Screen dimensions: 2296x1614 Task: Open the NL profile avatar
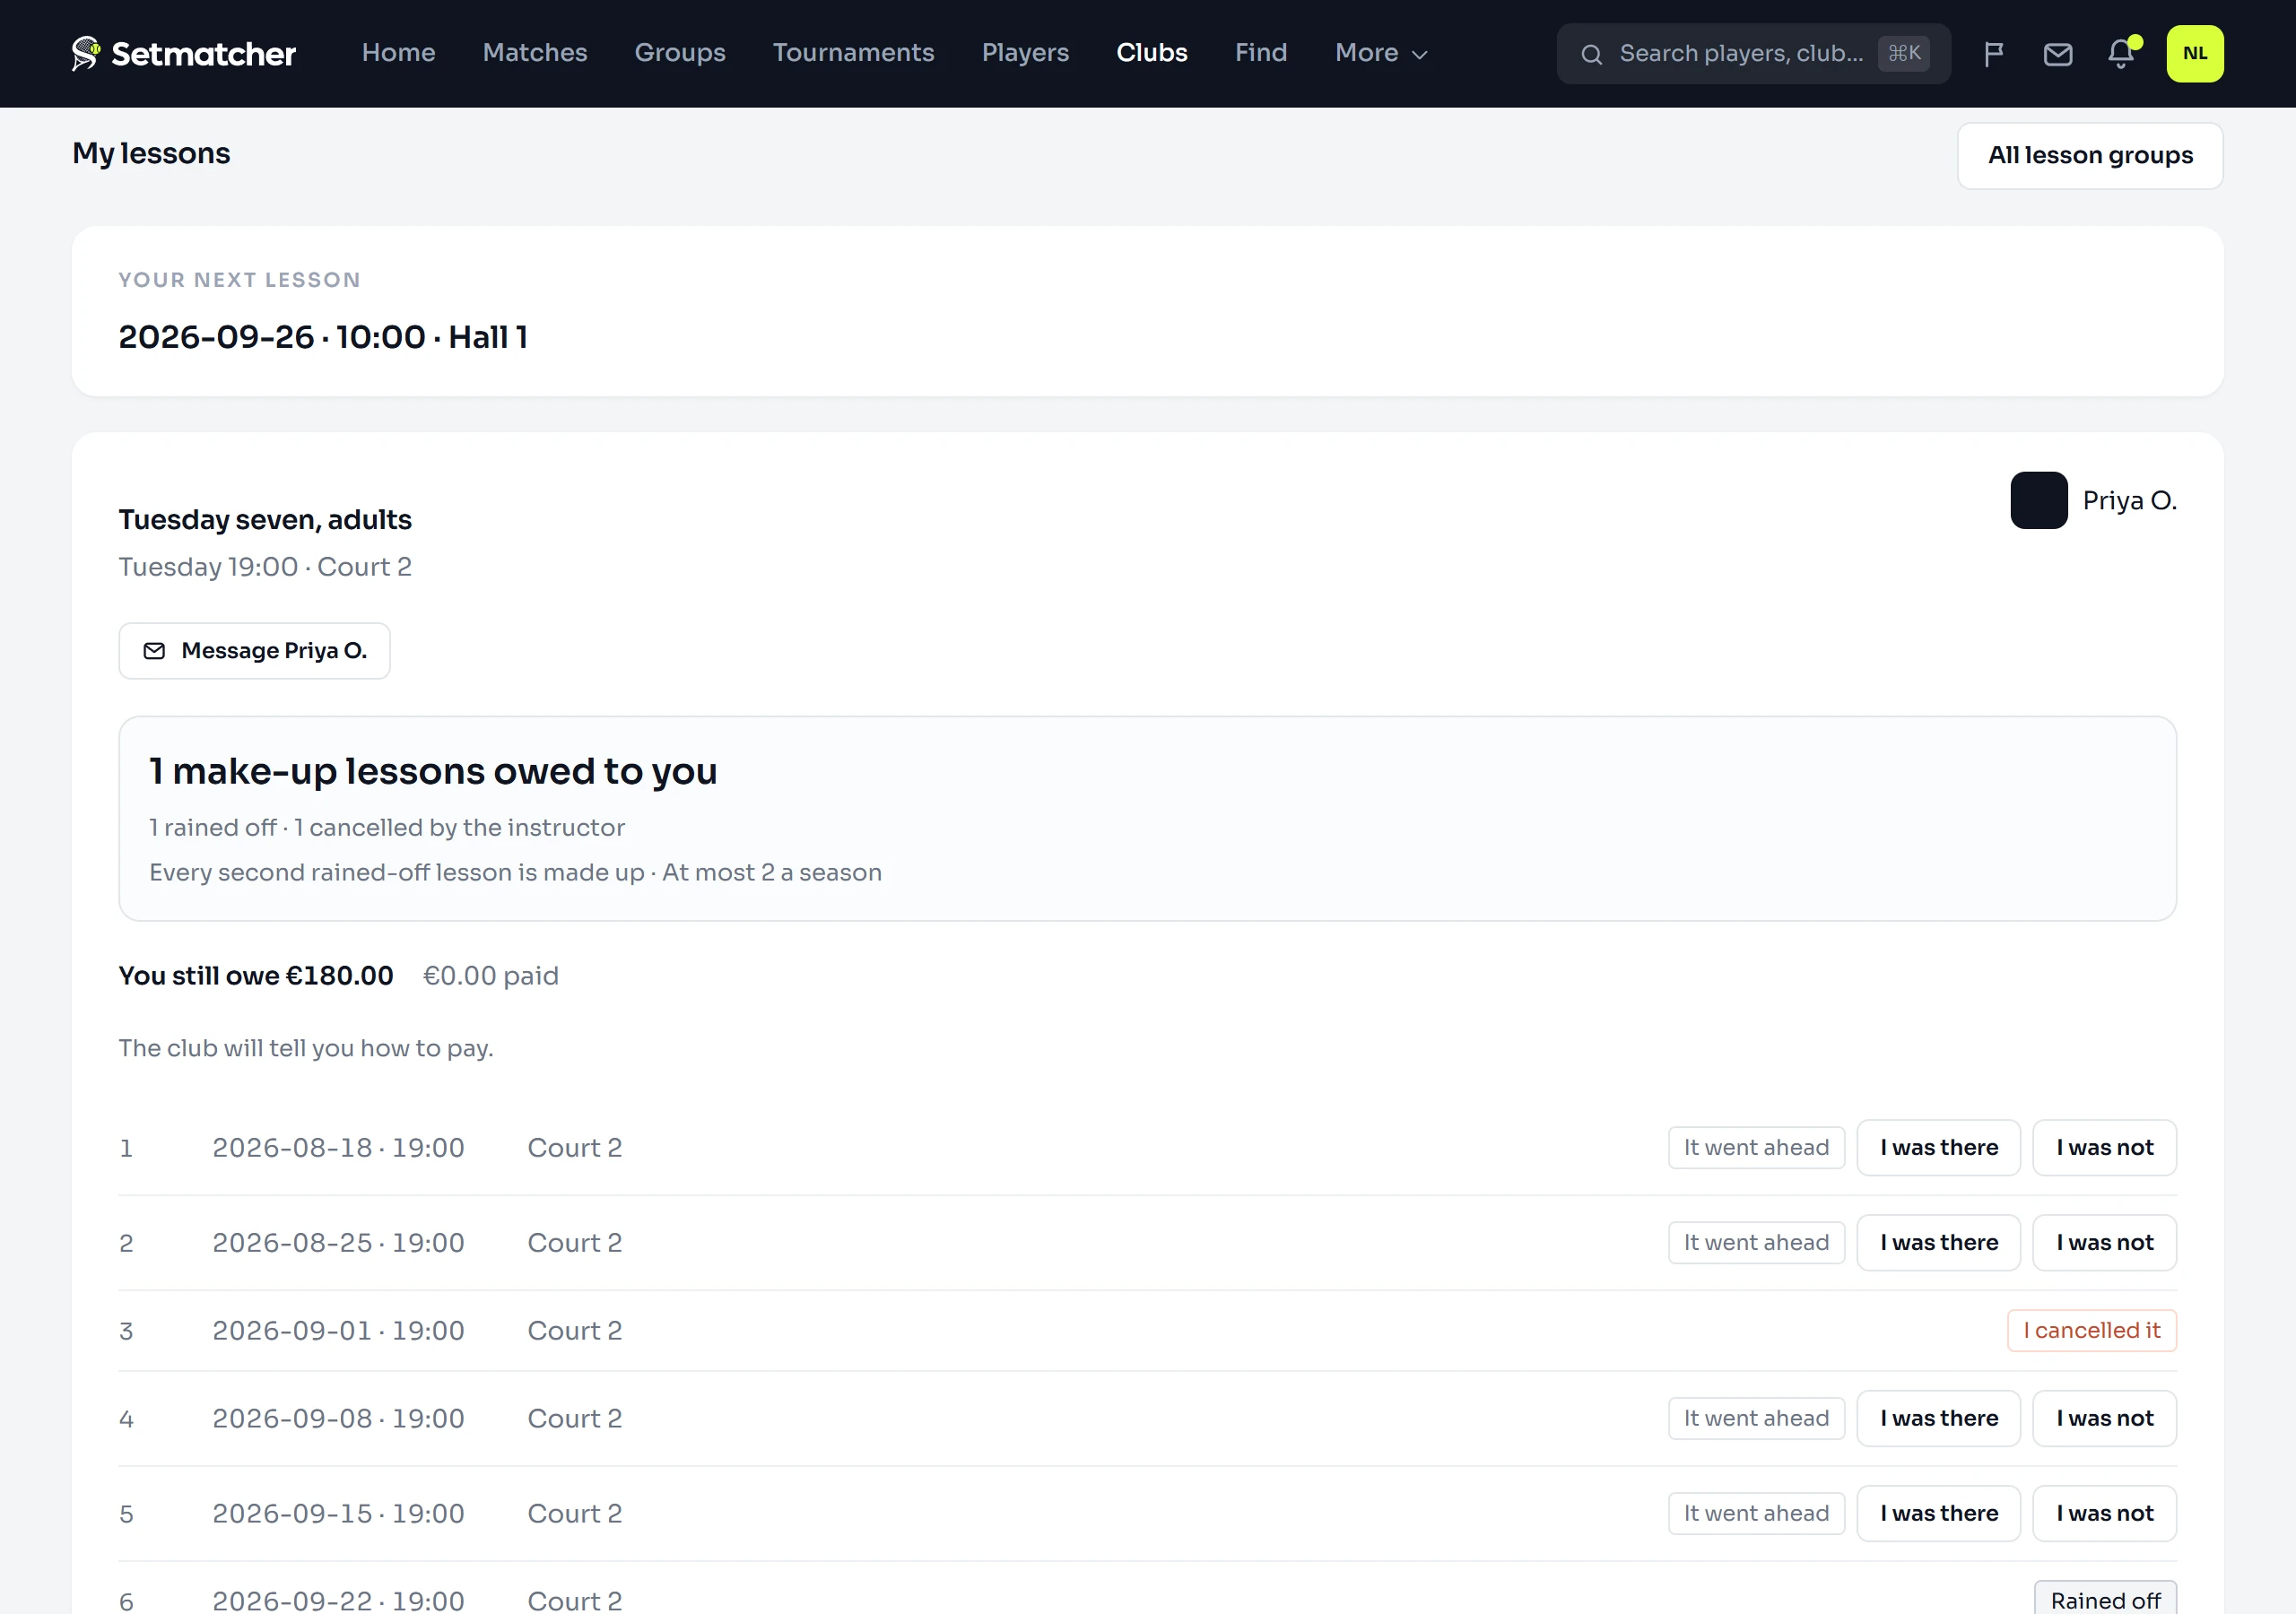click(x=2194, y=54)
